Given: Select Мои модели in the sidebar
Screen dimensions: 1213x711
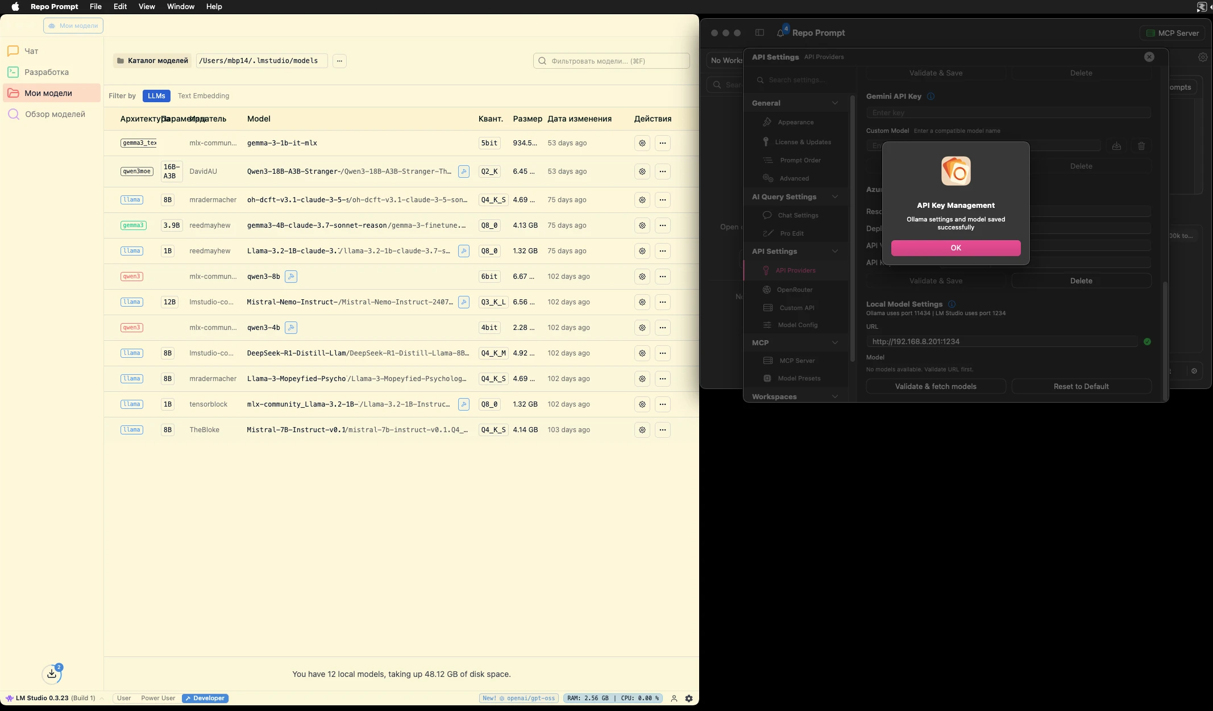Looking at the screenshot, I should click(x=51, y=93).
